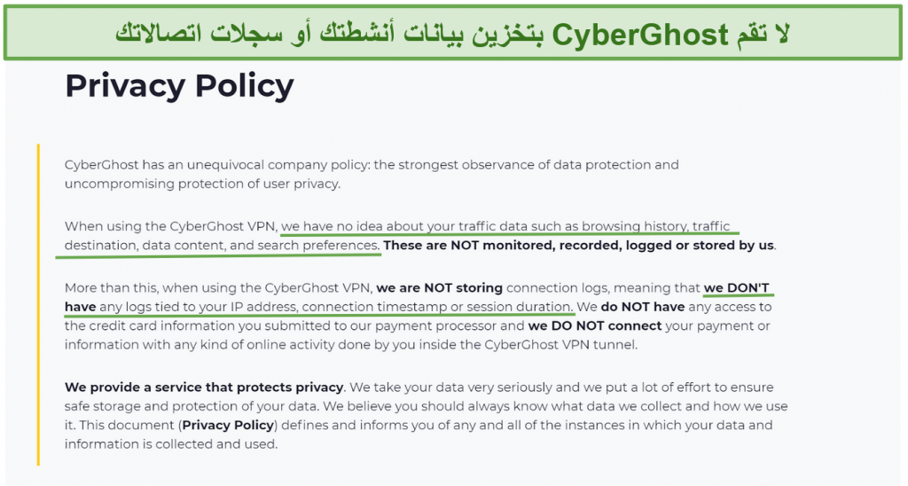The height and width of the screenshot is (486, 908).
Task: Click the bold 'we are NOT storing' text
Action: point(440,288)
